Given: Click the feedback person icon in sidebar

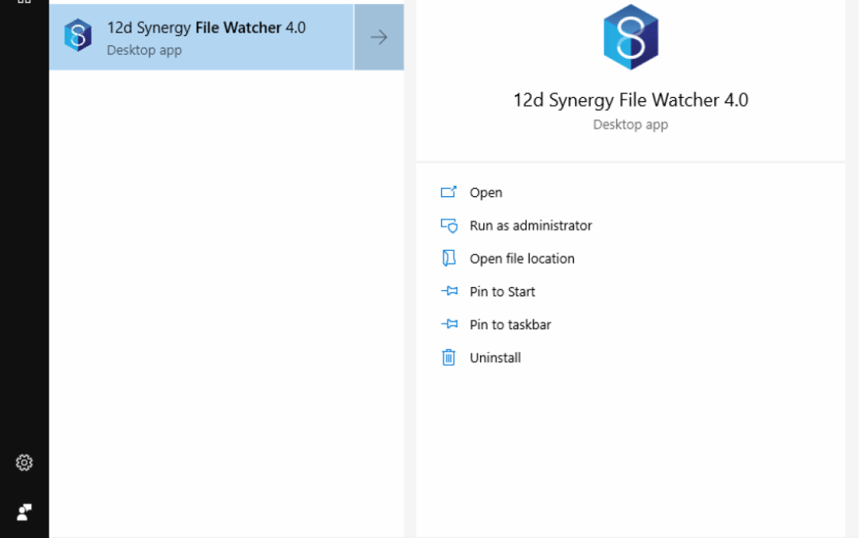Looking at the screenshot, I should coord(24,512).
